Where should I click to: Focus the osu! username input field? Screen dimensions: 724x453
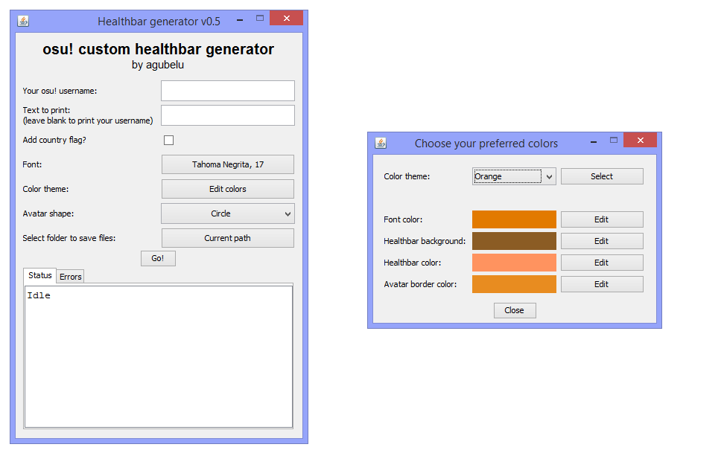228,91
